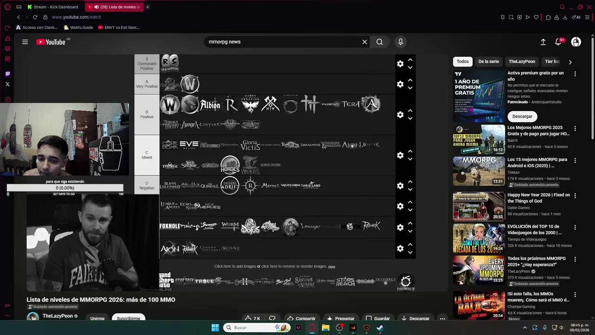Click the ad's Descargar button

click(522, 116)
